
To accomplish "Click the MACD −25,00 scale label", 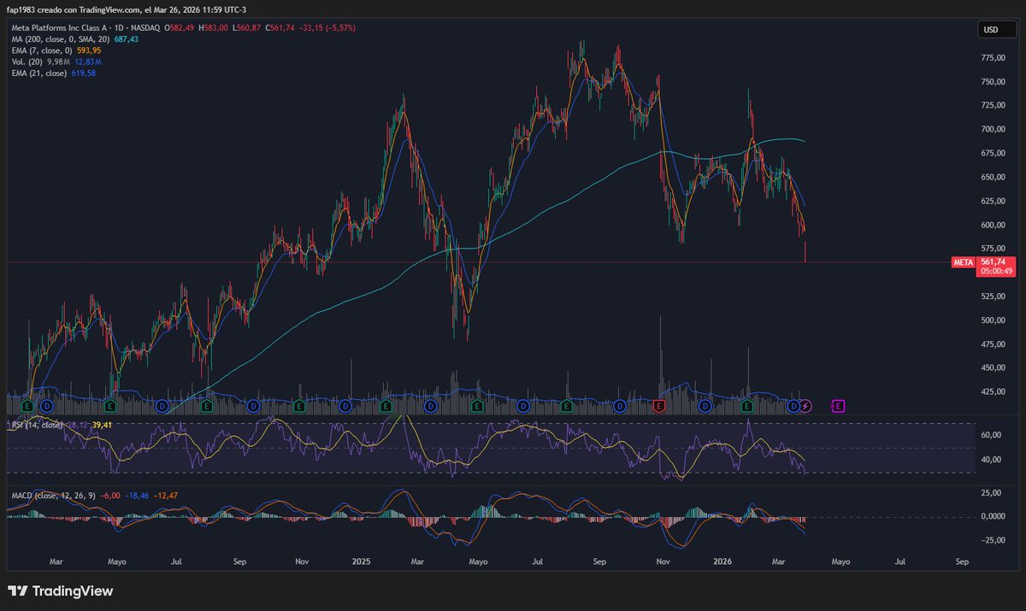I will coord(992,540).
